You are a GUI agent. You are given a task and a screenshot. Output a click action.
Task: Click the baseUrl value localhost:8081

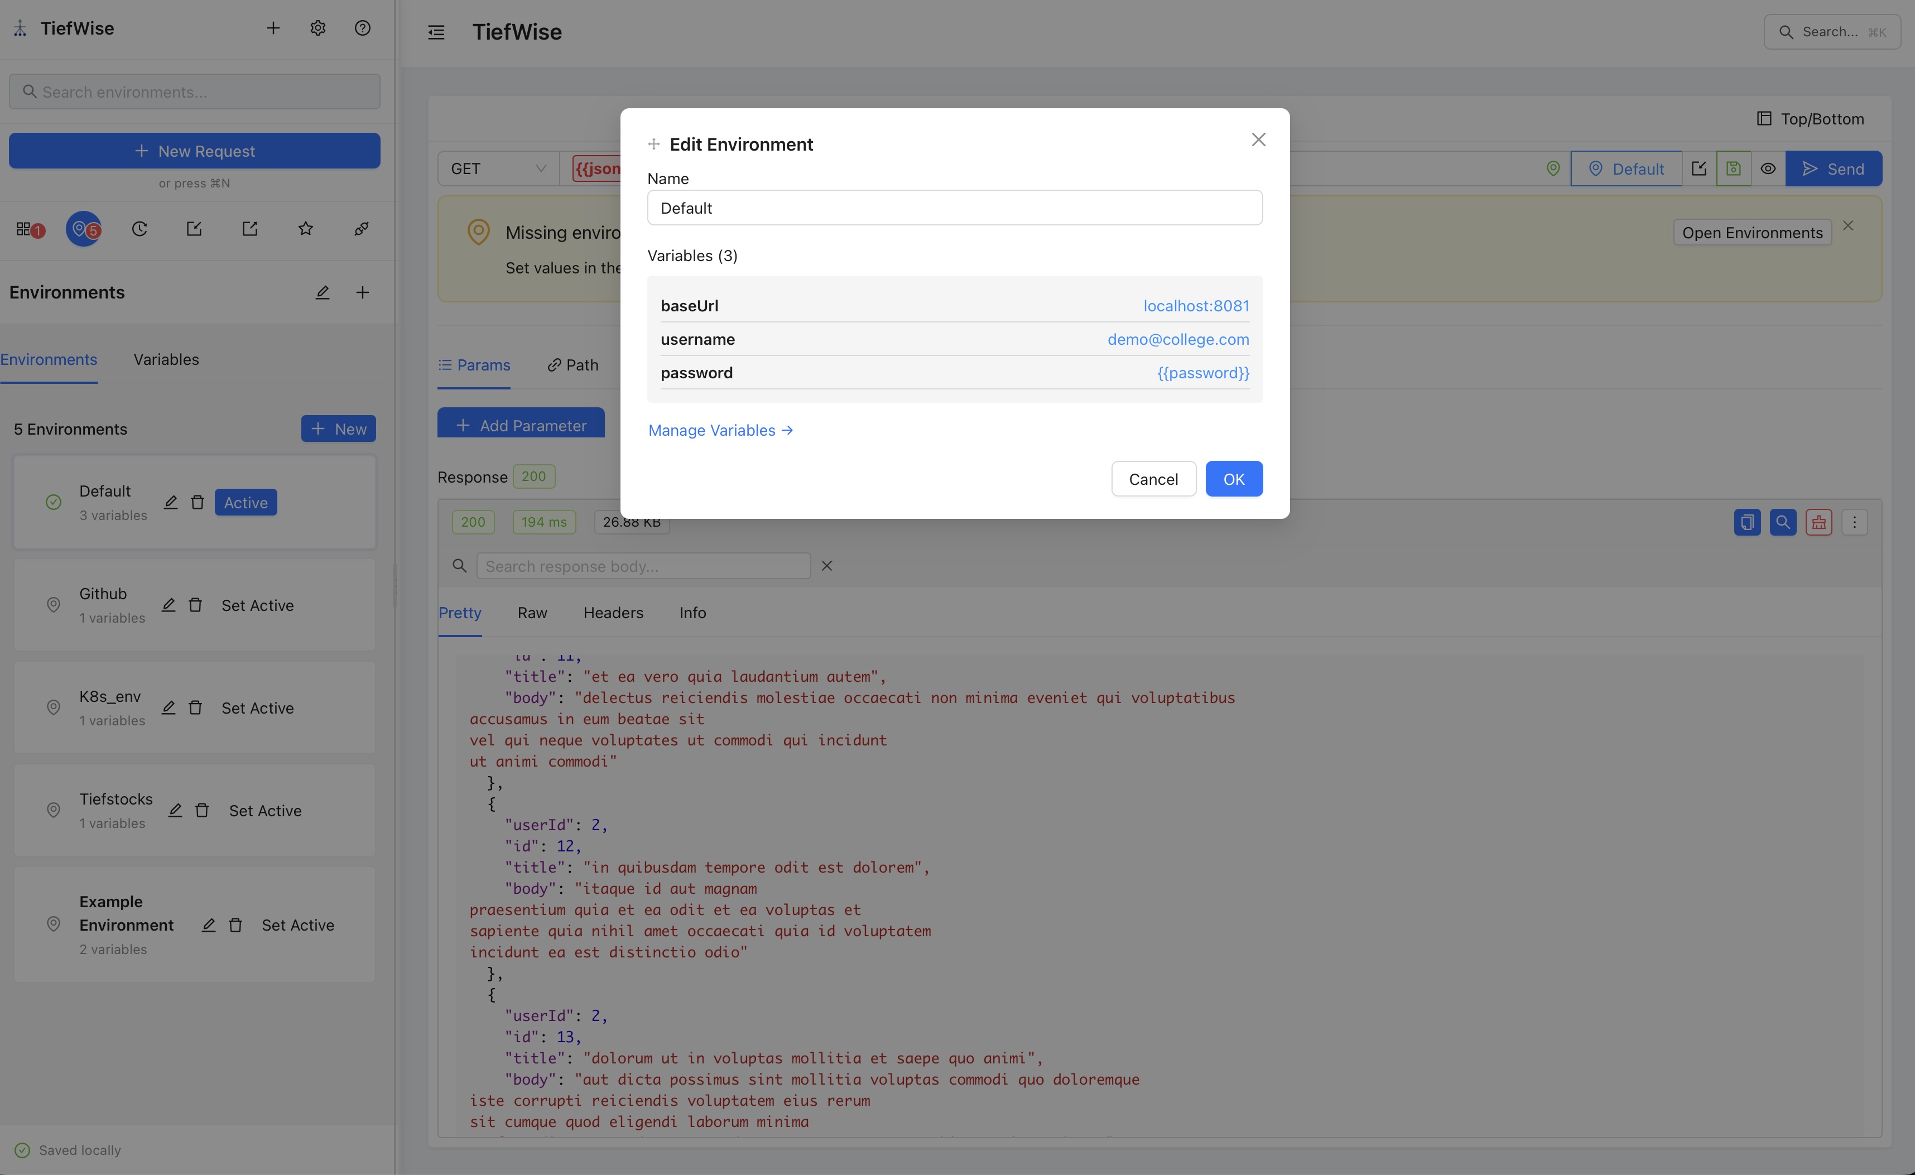(x=1196, y=306)
